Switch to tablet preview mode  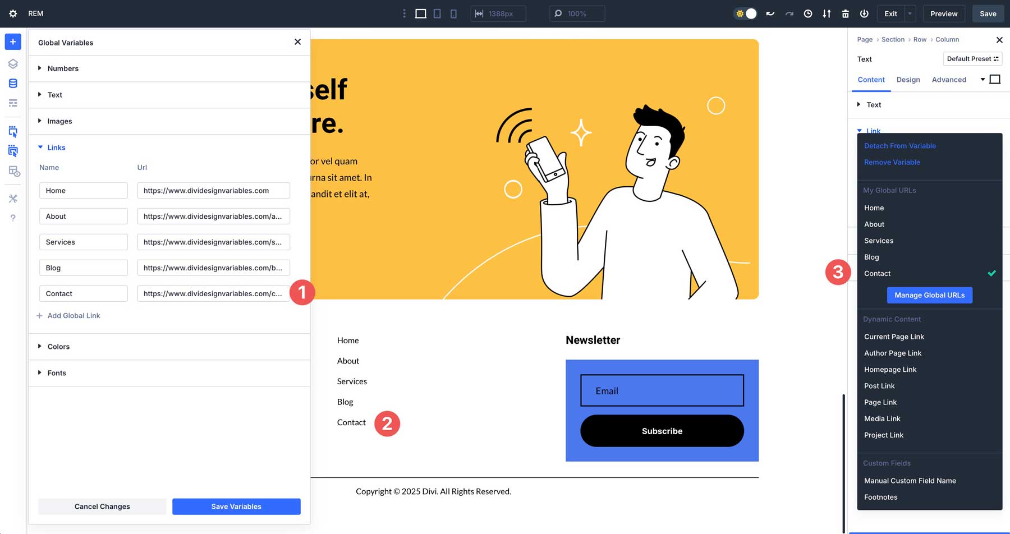437,13
